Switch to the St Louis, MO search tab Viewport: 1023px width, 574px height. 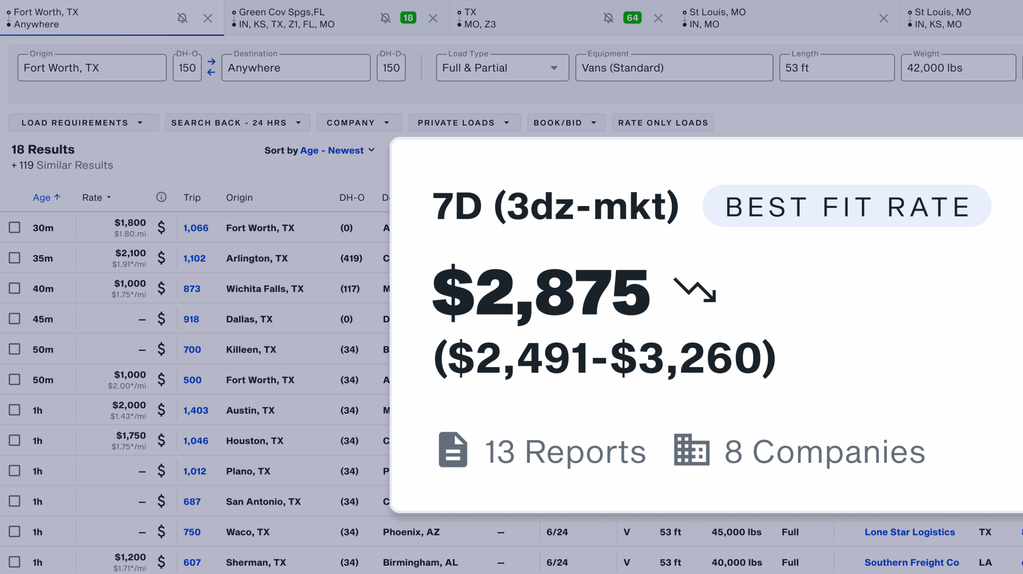719,18
